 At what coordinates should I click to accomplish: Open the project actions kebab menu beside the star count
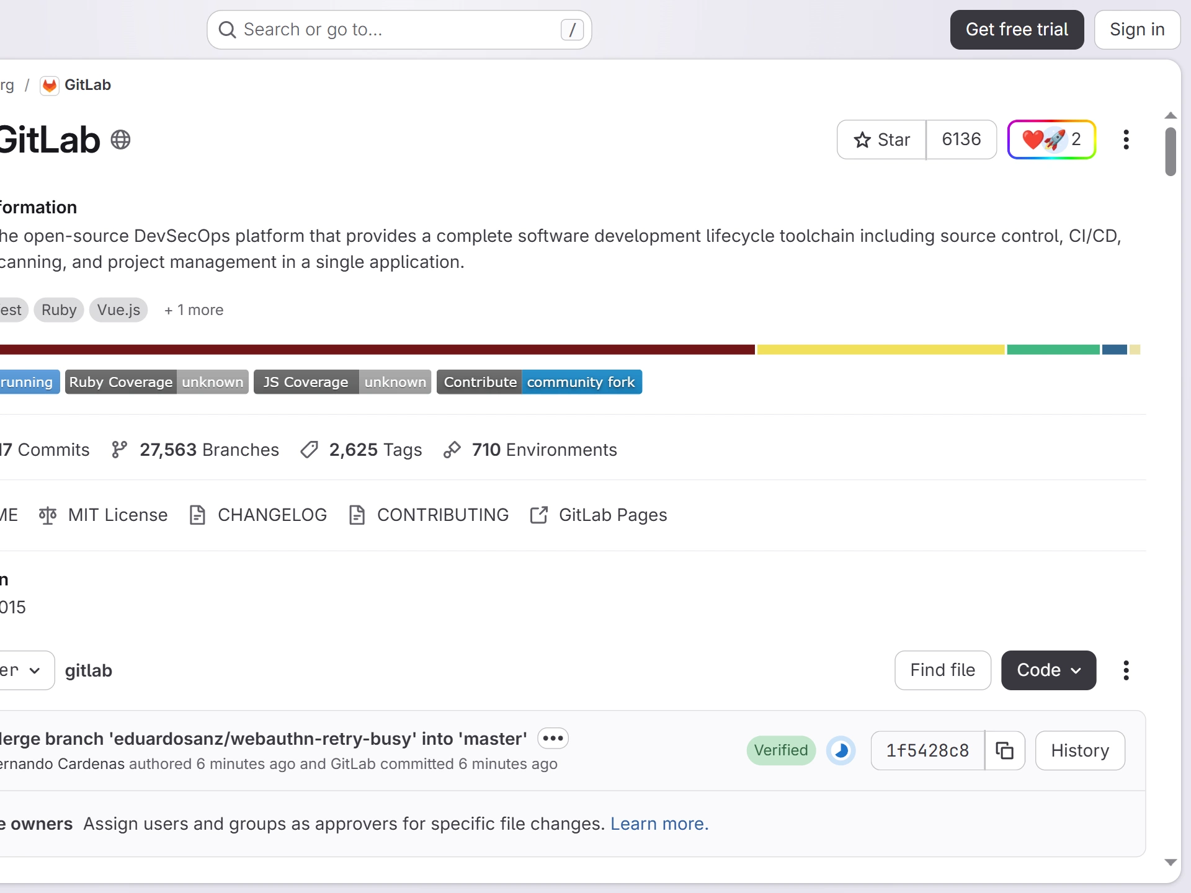(x=1126, y=140)
